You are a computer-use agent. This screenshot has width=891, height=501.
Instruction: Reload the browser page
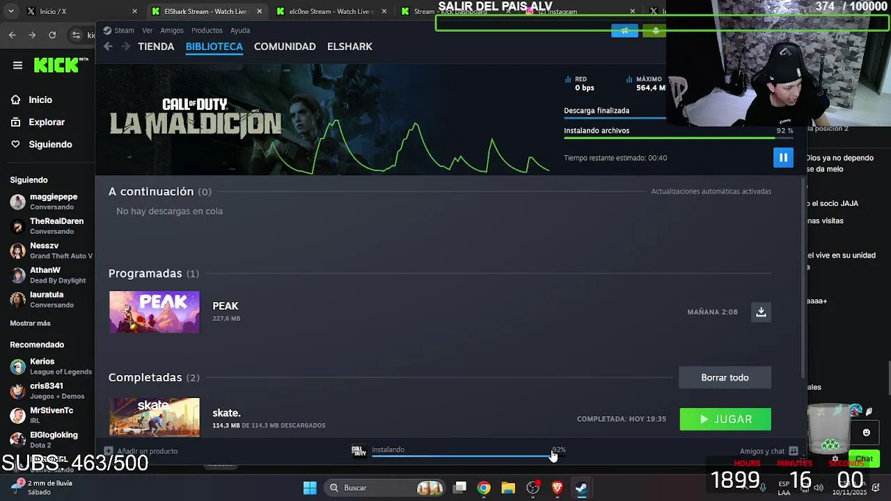52,35
